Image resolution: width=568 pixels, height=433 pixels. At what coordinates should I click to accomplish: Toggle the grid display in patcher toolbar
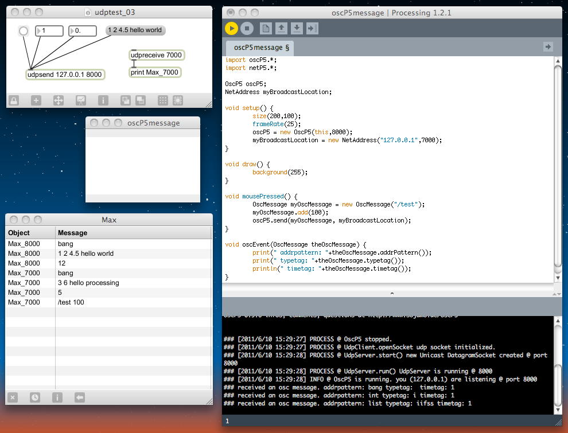pos(163,100)
